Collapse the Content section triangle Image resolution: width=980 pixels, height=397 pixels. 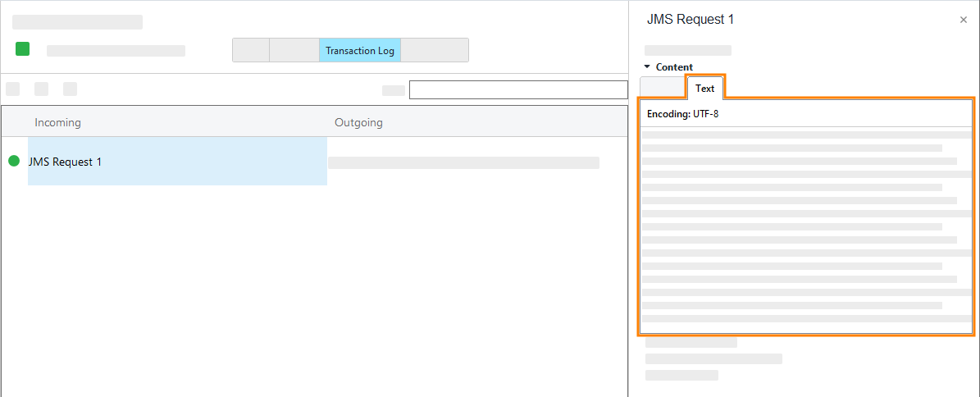click(x=646, y=66)
